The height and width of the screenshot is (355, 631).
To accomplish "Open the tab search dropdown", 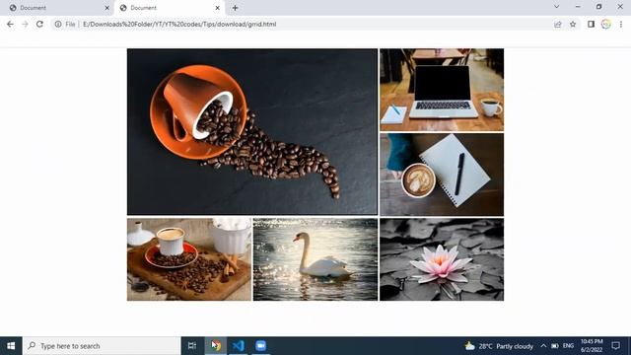I will pos(556,7).
